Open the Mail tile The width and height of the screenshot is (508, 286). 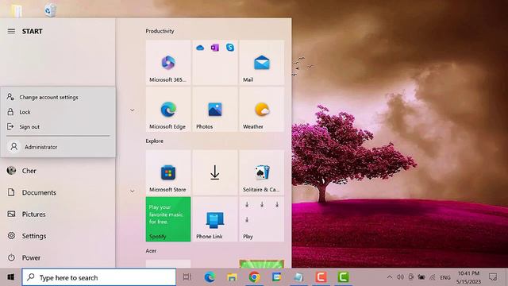pyautogui.click(x=262, y=62)
